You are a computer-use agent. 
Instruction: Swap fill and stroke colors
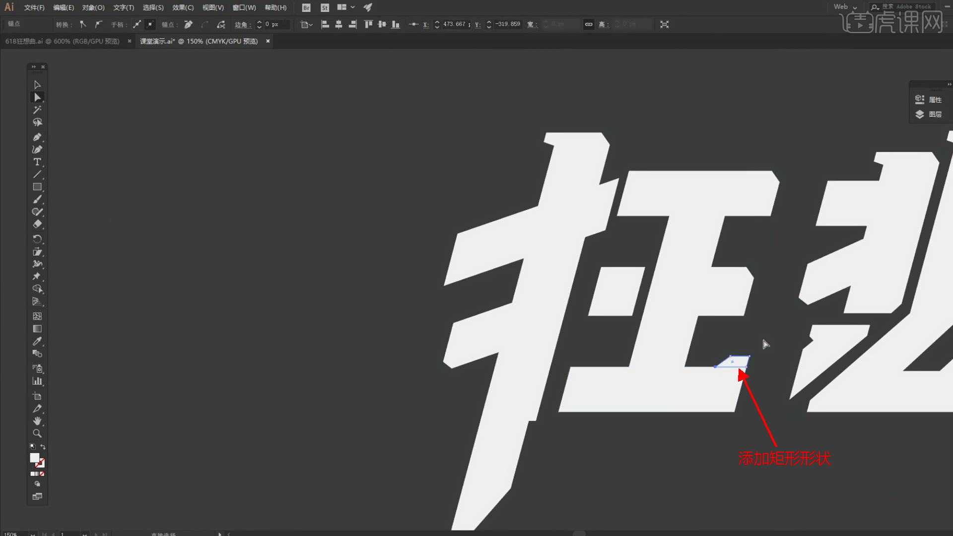43,447
